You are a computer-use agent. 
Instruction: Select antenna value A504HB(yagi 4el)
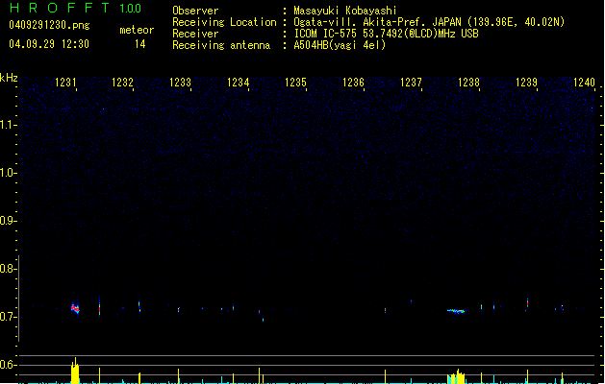(340, 45)
